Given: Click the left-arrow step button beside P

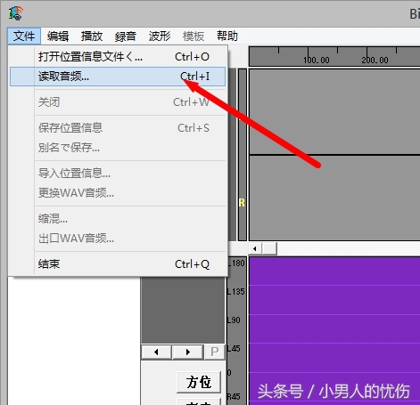Looking at the screenshot, I should pos(156,352).
